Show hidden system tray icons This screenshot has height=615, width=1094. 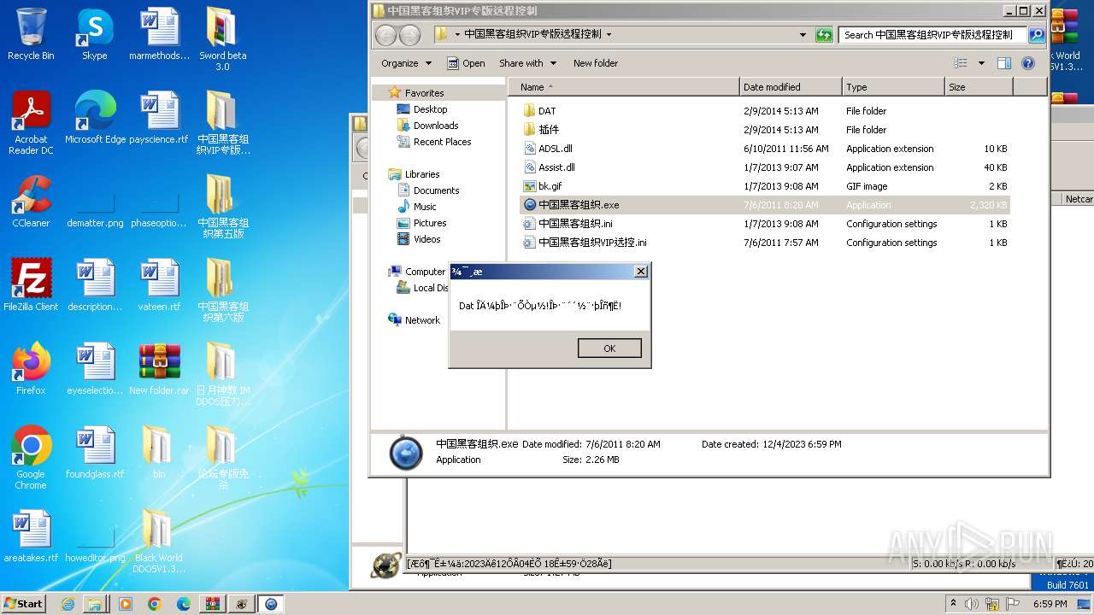[954, 604]
